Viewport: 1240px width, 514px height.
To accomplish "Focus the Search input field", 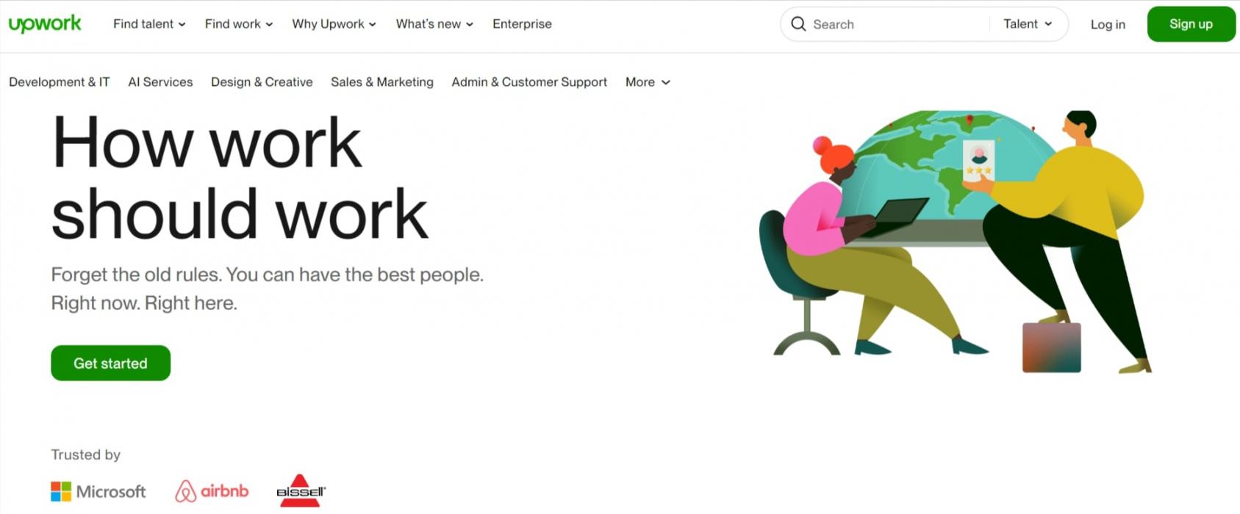I will pos(897,24).
